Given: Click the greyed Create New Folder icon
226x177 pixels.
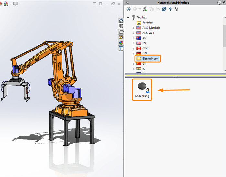Looking at the screenshot, I should click(x=157, y=9).
